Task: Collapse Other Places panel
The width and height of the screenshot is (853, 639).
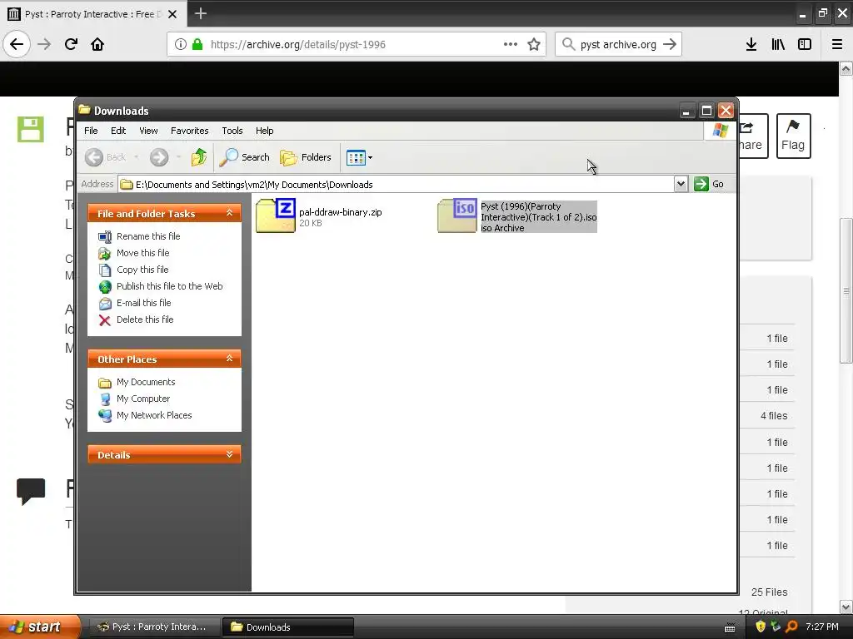Action: point(230,359)
